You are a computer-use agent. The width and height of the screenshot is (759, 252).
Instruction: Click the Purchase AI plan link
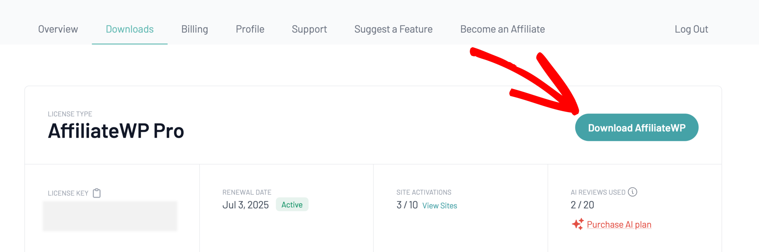pos(619,224)
